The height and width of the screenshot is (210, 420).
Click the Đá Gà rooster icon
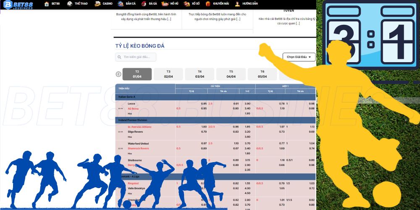click(144, 4)
